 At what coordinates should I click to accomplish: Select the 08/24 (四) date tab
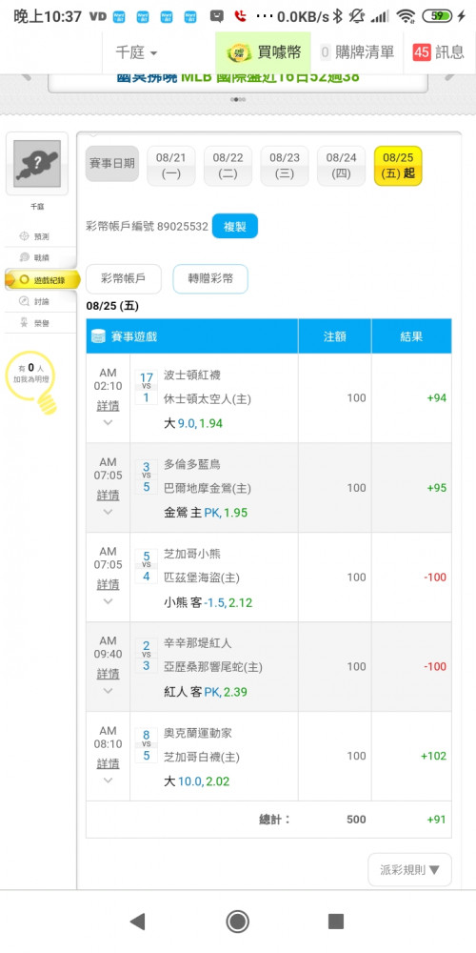pos(341,166)
